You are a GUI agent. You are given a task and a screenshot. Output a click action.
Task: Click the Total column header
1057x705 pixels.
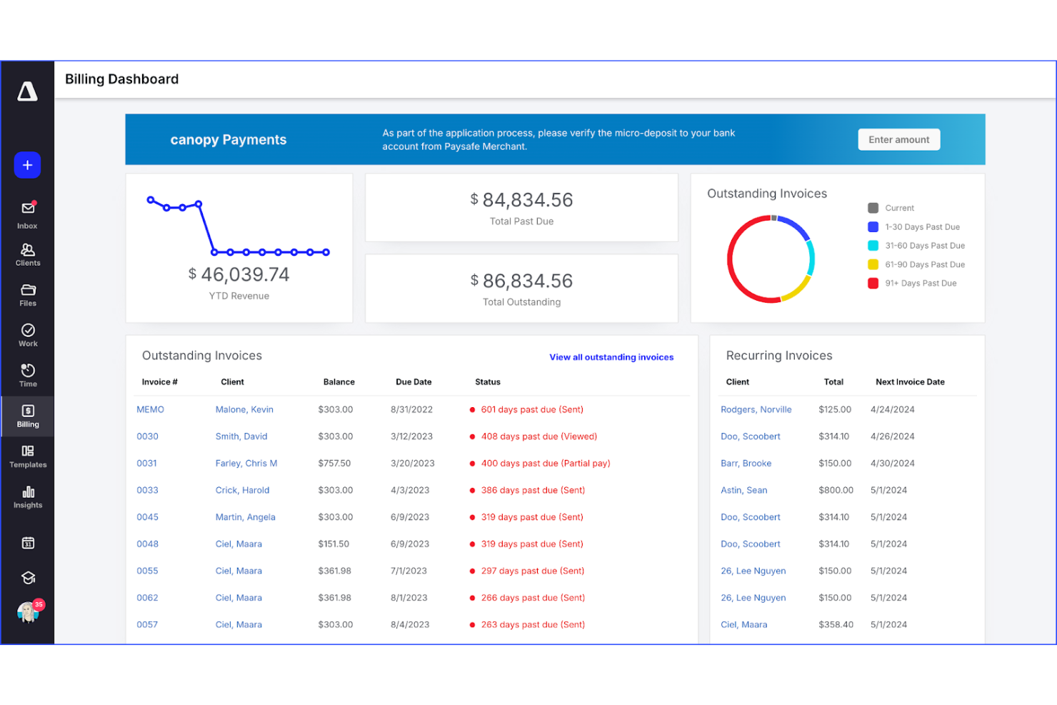pyautogui.click(x=833, y=382)
